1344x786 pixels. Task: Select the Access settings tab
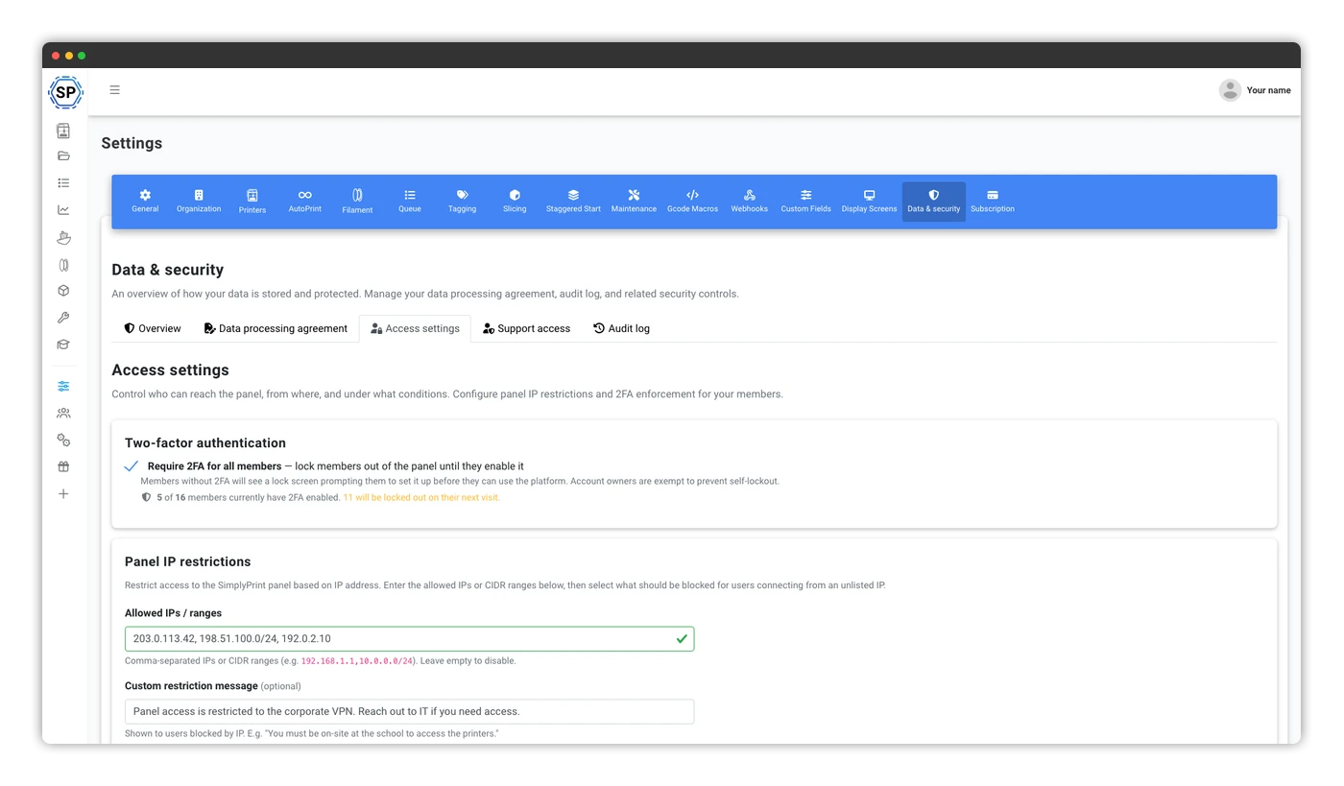coord(415,328)
